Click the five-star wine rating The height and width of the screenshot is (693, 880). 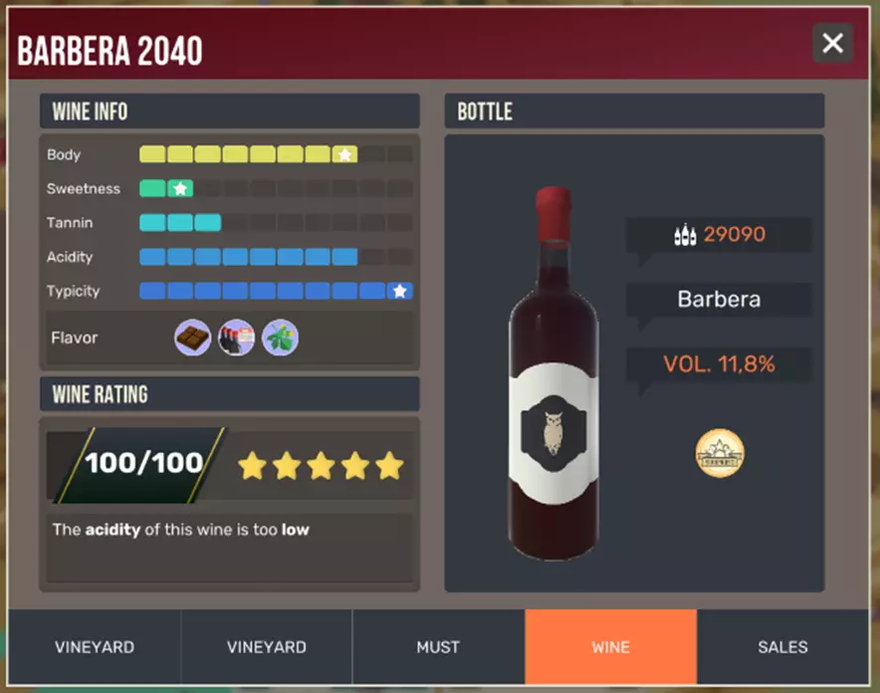321,466
